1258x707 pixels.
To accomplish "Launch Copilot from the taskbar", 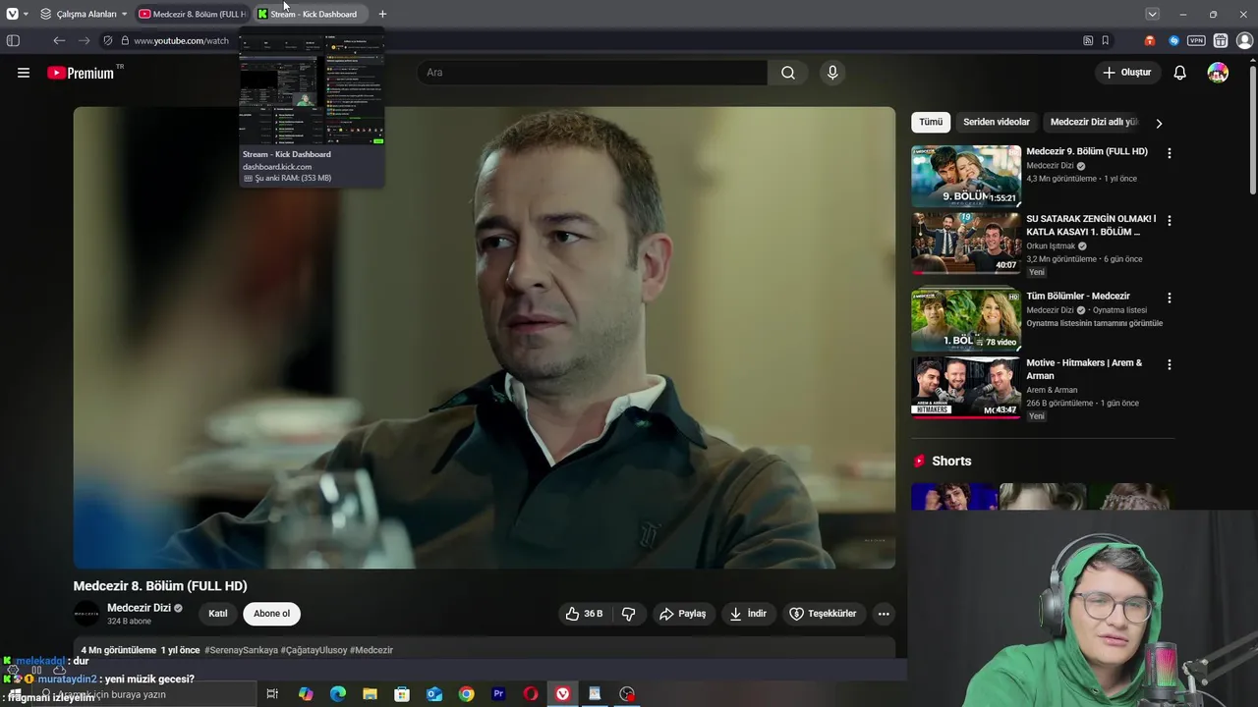I will 306,694.
